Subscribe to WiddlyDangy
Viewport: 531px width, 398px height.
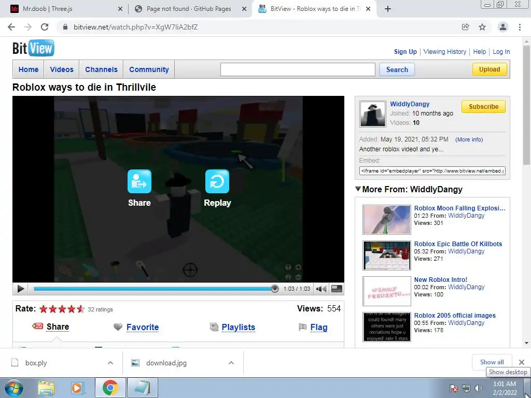point(483,106)
